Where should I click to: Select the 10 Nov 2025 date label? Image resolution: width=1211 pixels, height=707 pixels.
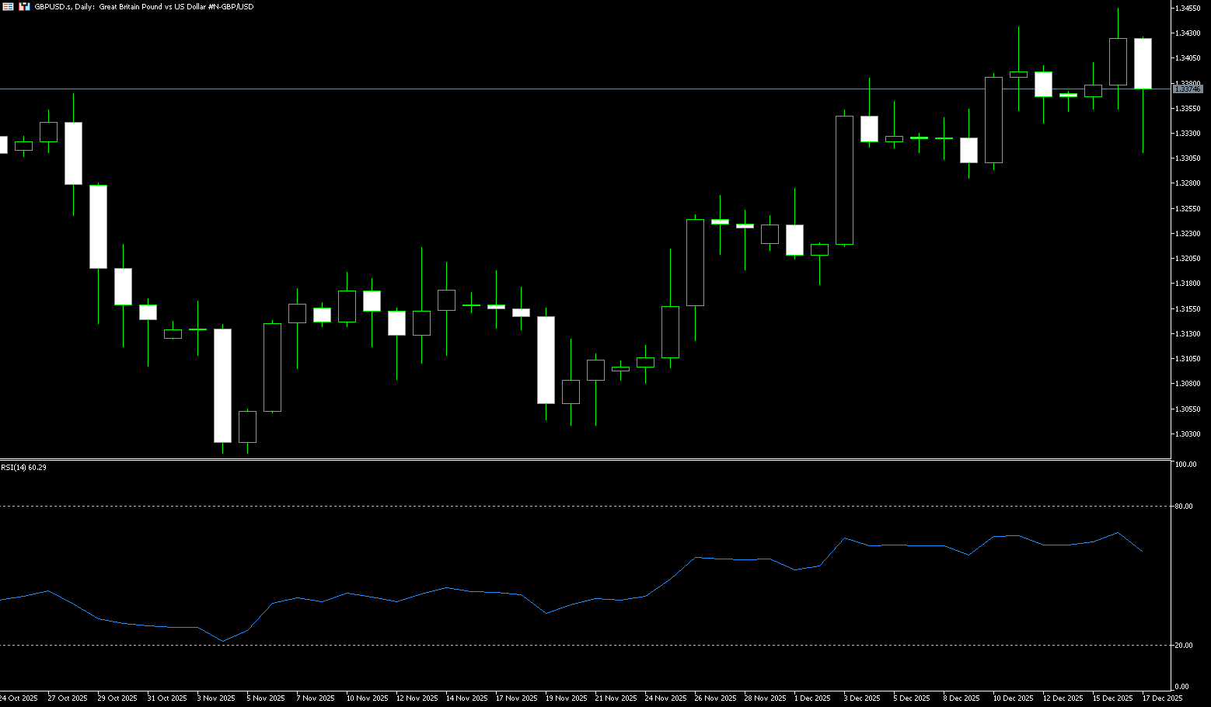[367, 698]
